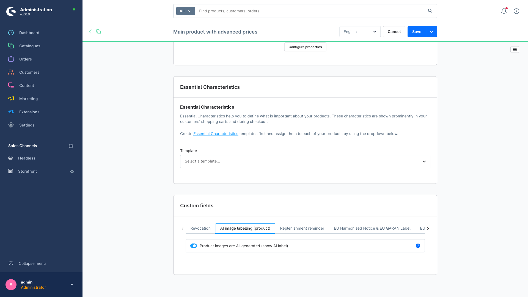
Task: Open the Replenishment reminder tab
Action: pos(302,228)
